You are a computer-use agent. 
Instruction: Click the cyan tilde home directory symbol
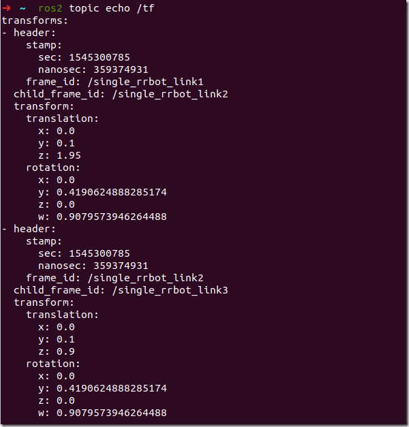[x=22, y=8]
